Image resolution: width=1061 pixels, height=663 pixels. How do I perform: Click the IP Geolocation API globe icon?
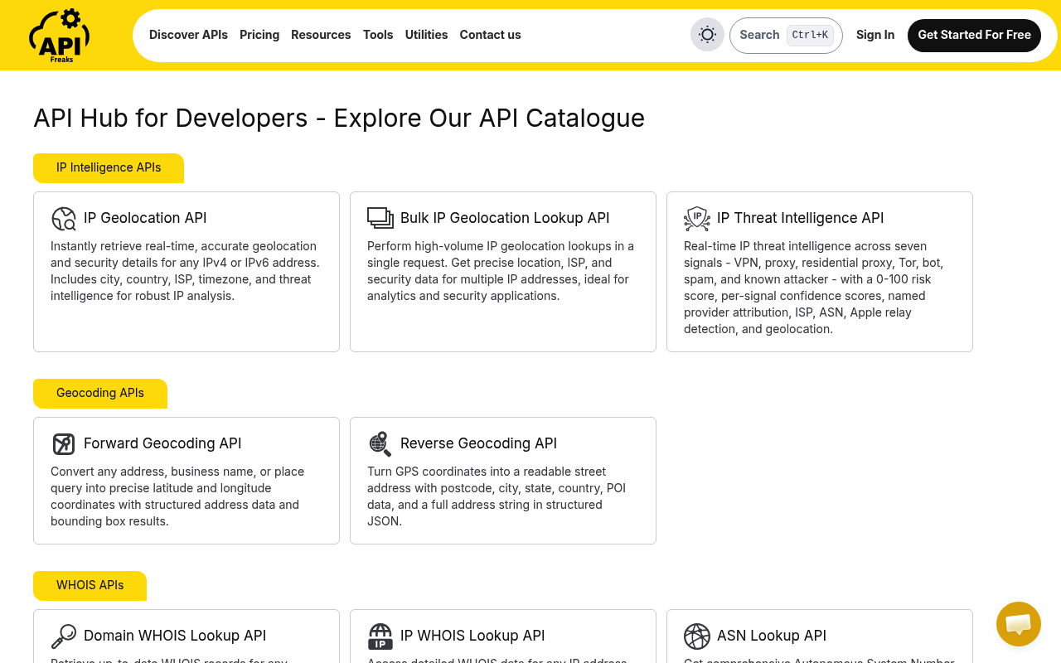click(x=64, y=219)
